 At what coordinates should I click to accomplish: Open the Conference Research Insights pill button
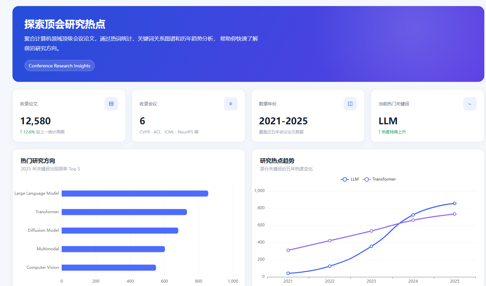[x=60, y=66]
